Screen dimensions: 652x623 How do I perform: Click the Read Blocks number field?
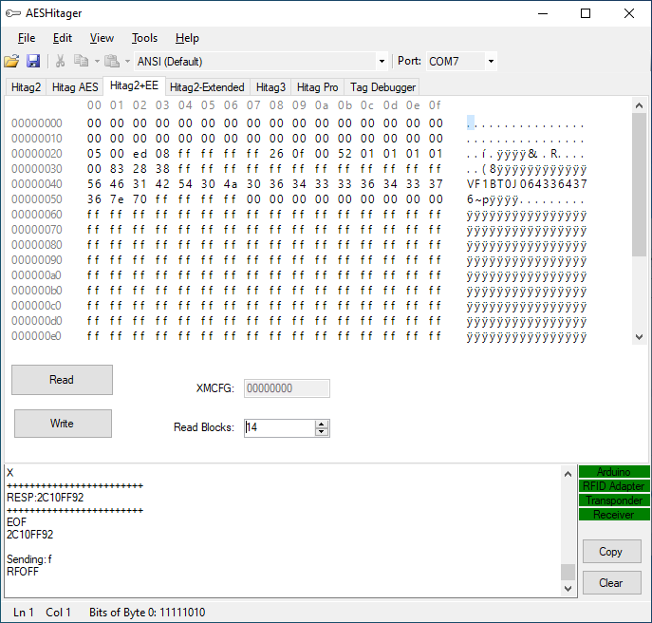click(279, 427)
